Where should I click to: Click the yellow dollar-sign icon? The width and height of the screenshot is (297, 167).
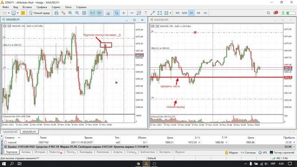click(x=23, y=13)
